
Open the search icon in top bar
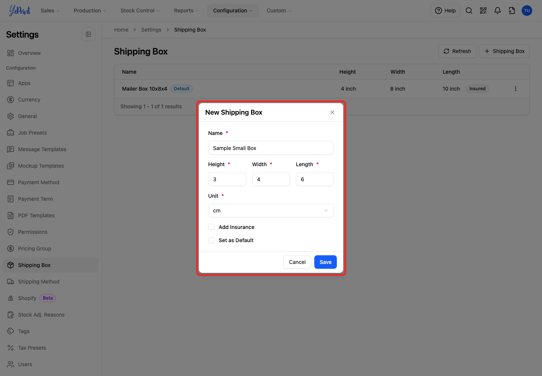(469, 11)
